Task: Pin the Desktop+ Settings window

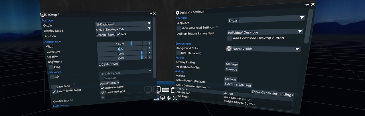Action: tap(307, 5)
